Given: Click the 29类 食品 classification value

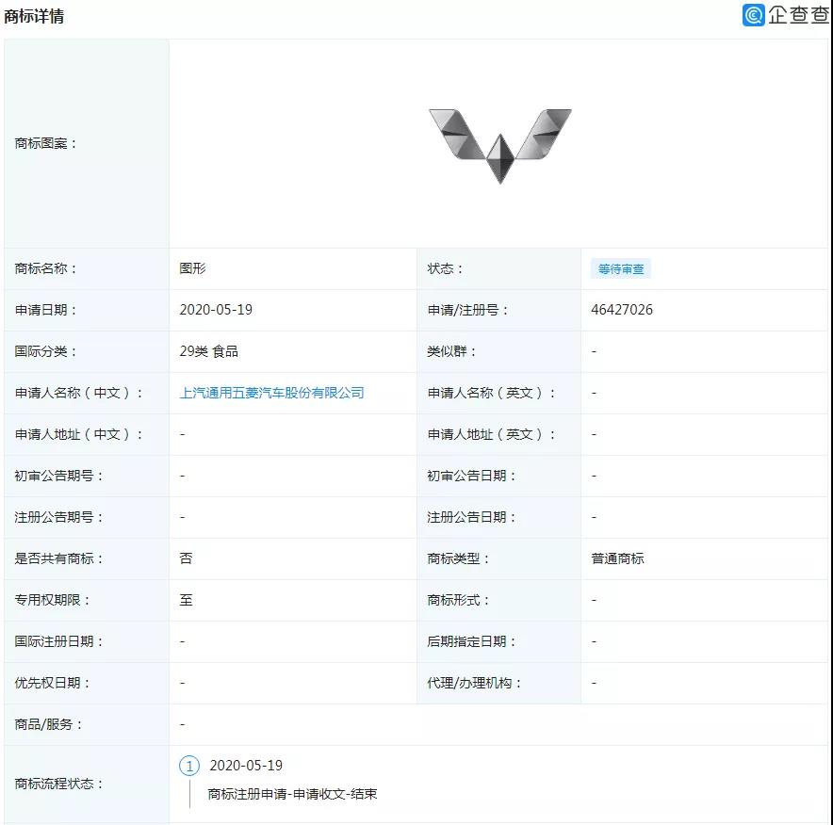Looking at the screenshot, I should 209,351.
